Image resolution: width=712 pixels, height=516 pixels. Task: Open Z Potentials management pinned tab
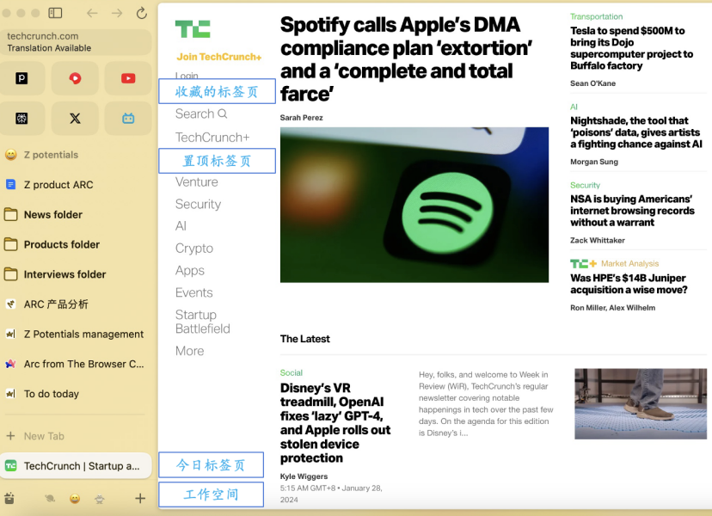[x=76, y=335]
